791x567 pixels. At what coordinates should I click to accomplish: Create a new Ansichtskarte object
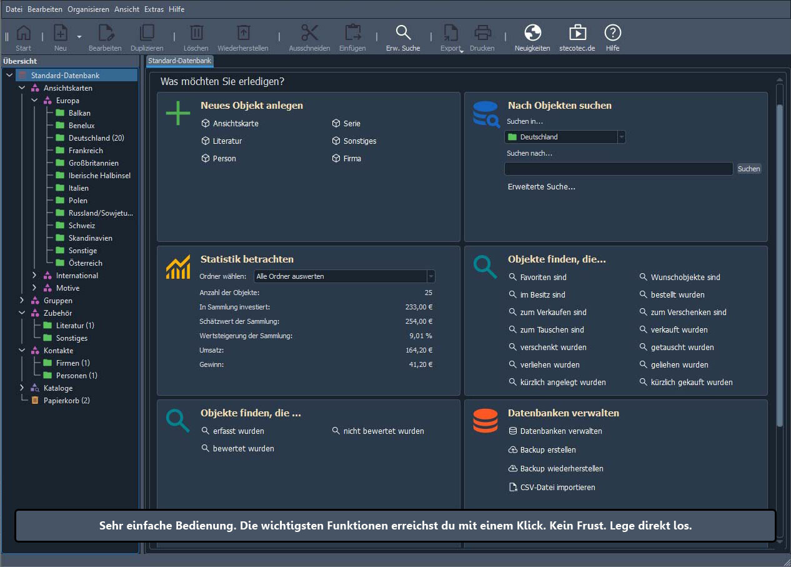click(x=230, y=124)
